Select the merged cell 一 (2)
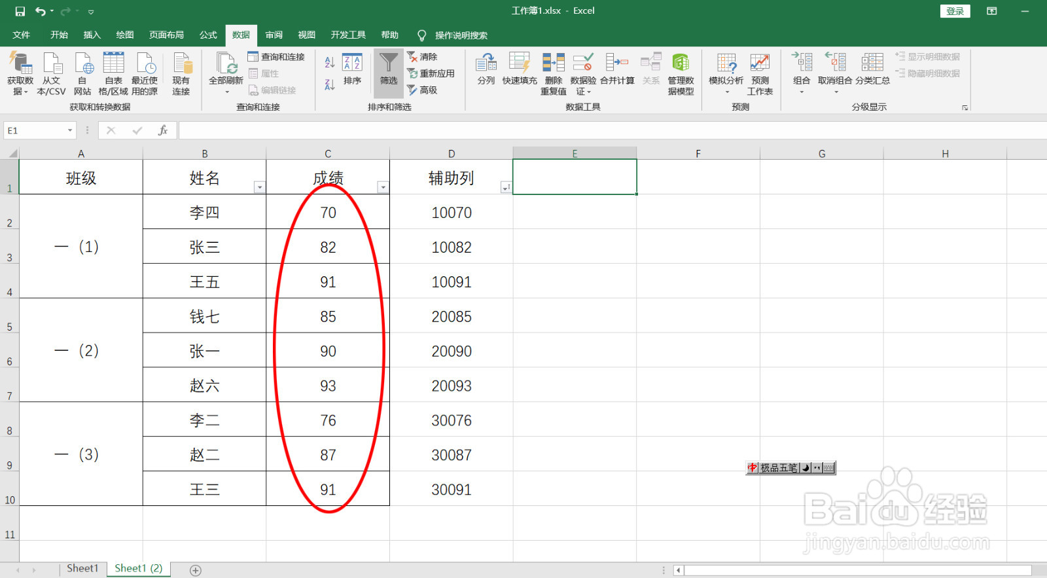 tap(81, 350)
